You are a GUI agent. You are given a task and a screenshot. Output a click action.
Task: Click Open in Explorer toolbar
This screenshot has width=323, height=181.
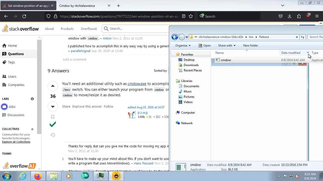(x=205, y=46)
